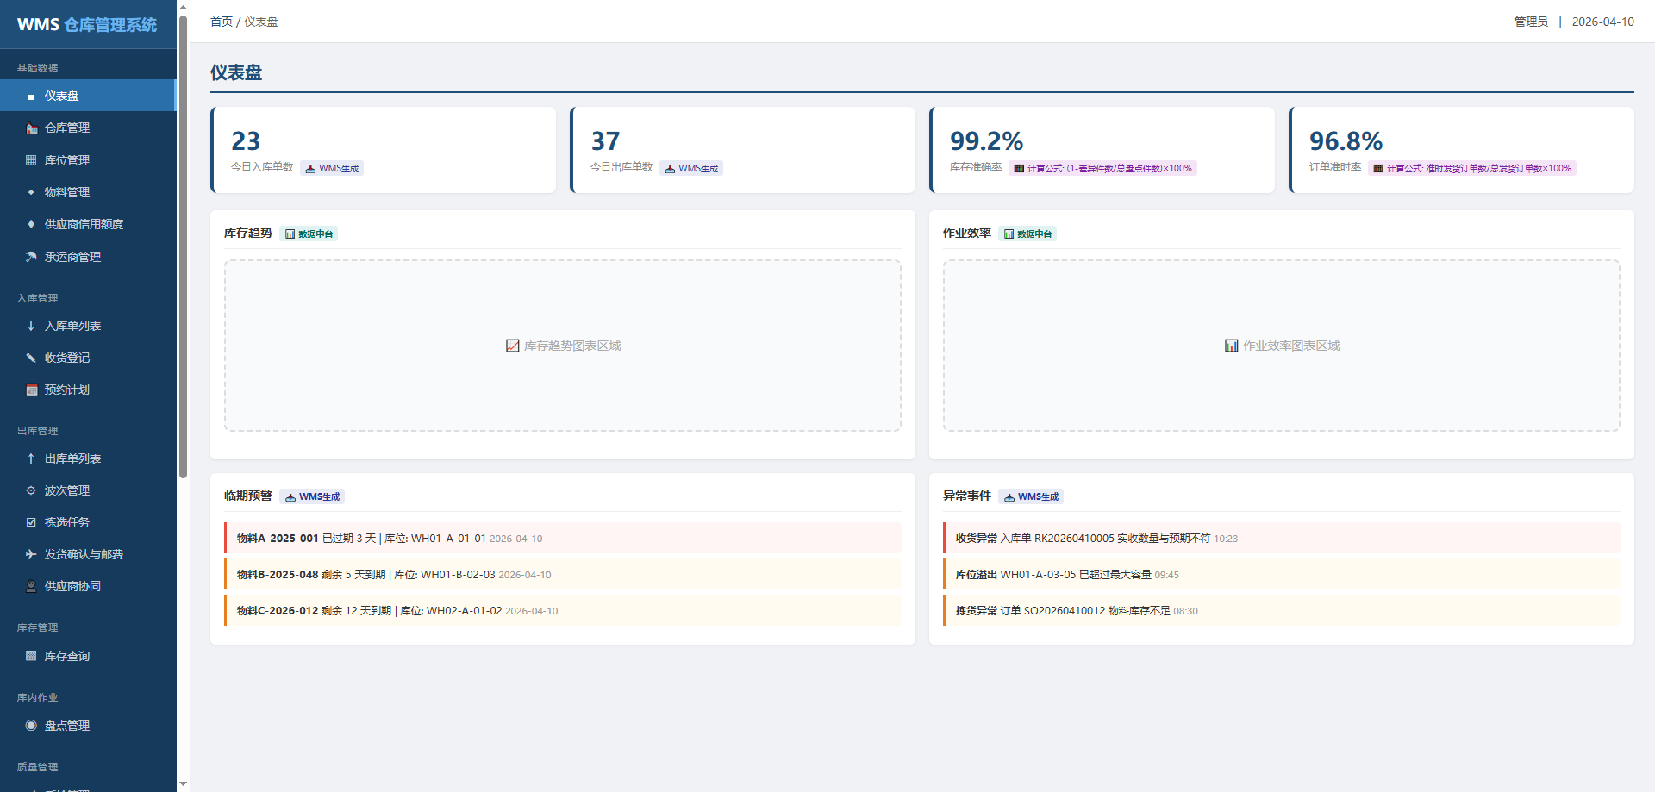Click the stocktake management circle icon
Viewport: 1655px width, 792px height.
click(x=31, y=726)
